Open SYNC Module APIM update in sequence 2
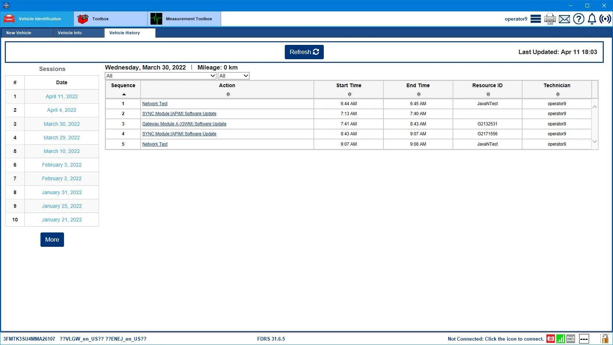Viewport: 613px width, 345px height. point(179,114)
